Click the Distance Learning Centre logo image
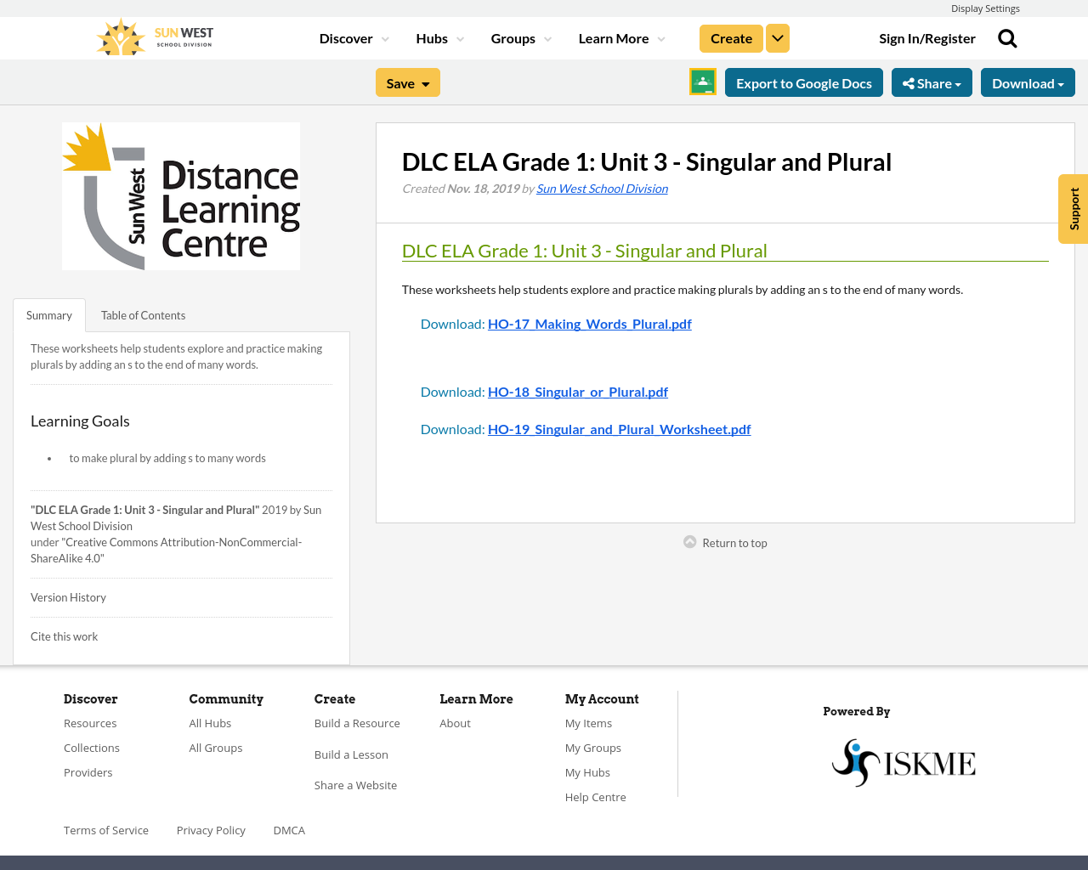 point(181,195)
